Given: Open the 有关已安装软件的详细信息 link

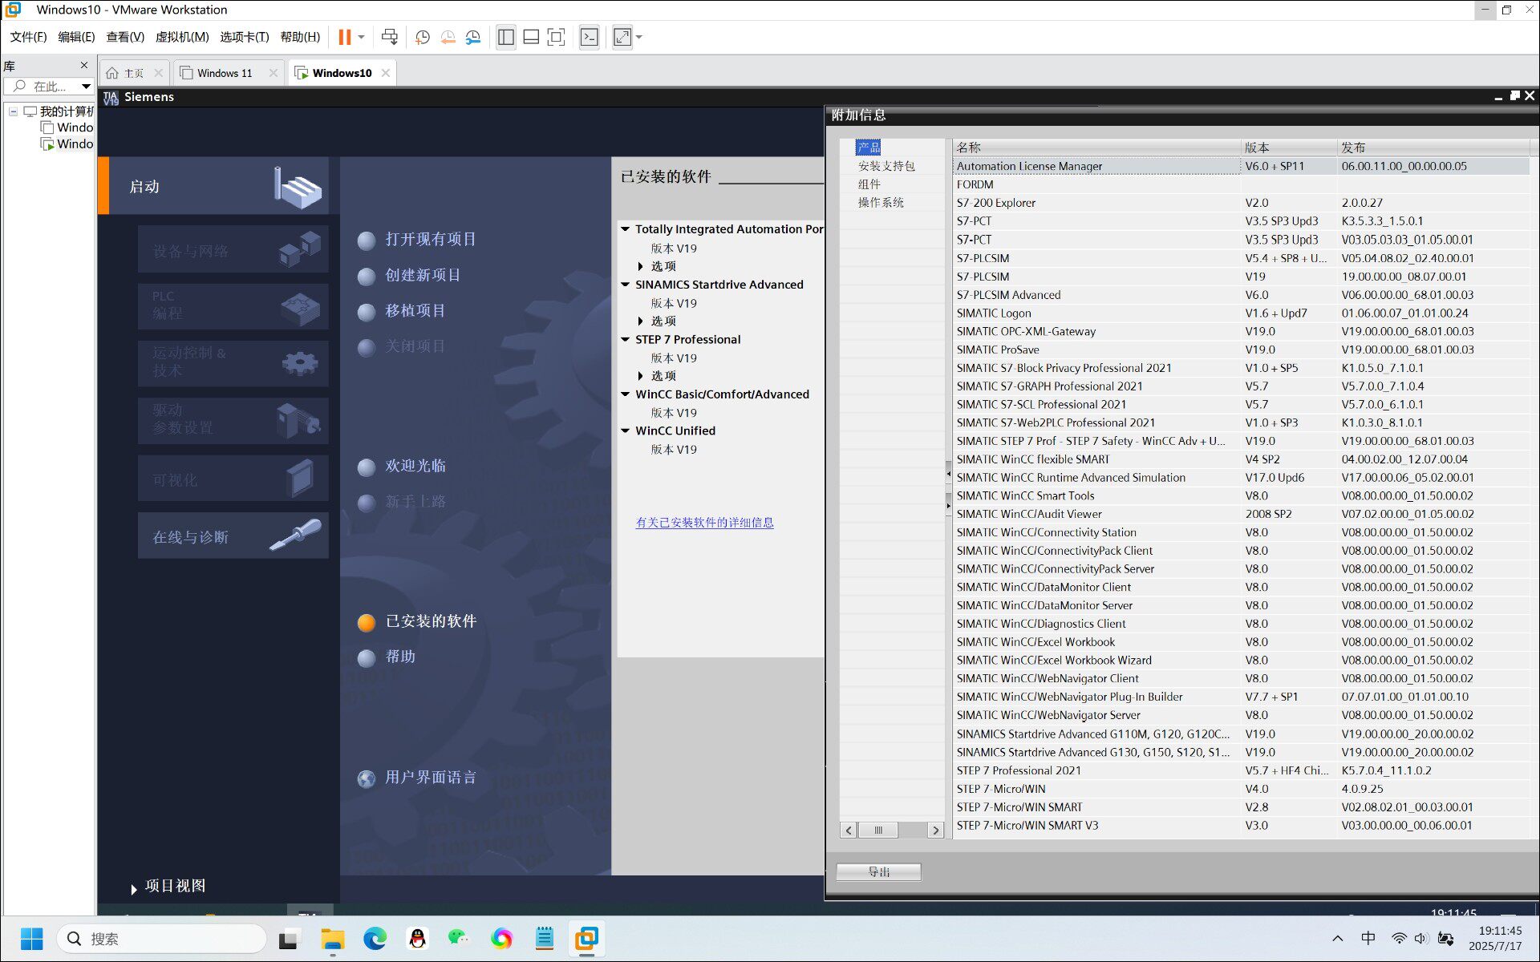Looking at the screenshot, I should tap(704, 523).
